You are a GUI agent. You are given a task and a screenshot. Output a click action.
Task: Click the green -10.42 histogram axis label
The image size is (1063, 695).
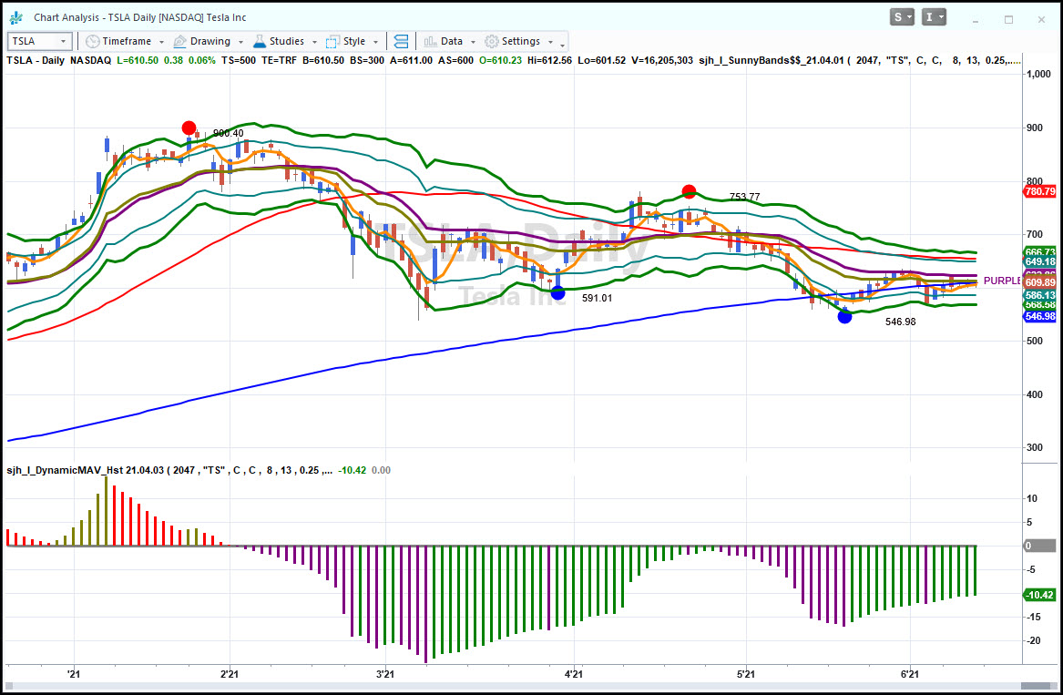1039,596
